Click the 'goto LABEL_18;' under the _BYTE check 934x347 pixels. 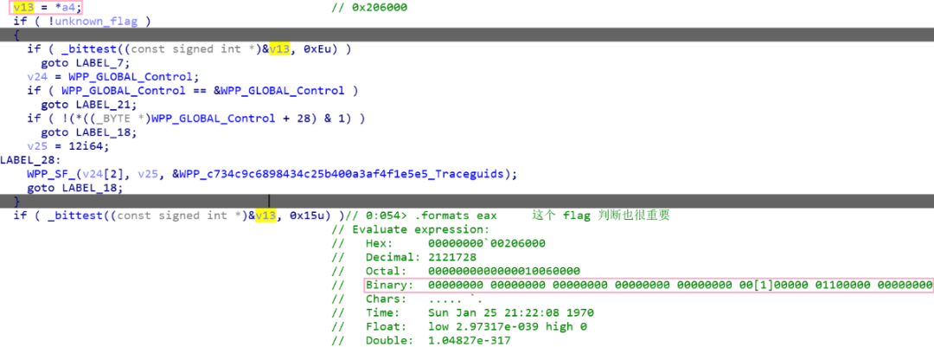88,132
